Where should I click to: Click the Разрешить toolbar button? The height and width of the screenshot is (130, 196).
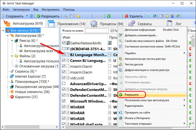coord(48,16)
